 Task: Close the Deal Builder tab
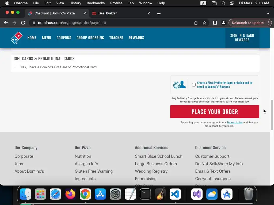(149, 13)
